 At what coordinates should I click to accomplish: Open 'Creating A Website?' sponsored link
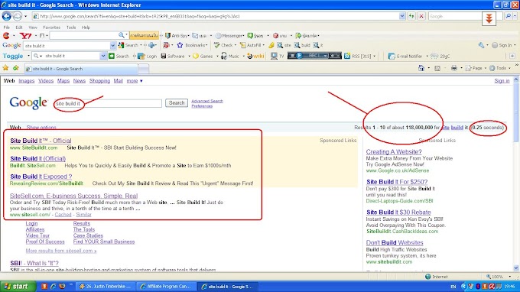pyautogui.click(x=394, y=152)
